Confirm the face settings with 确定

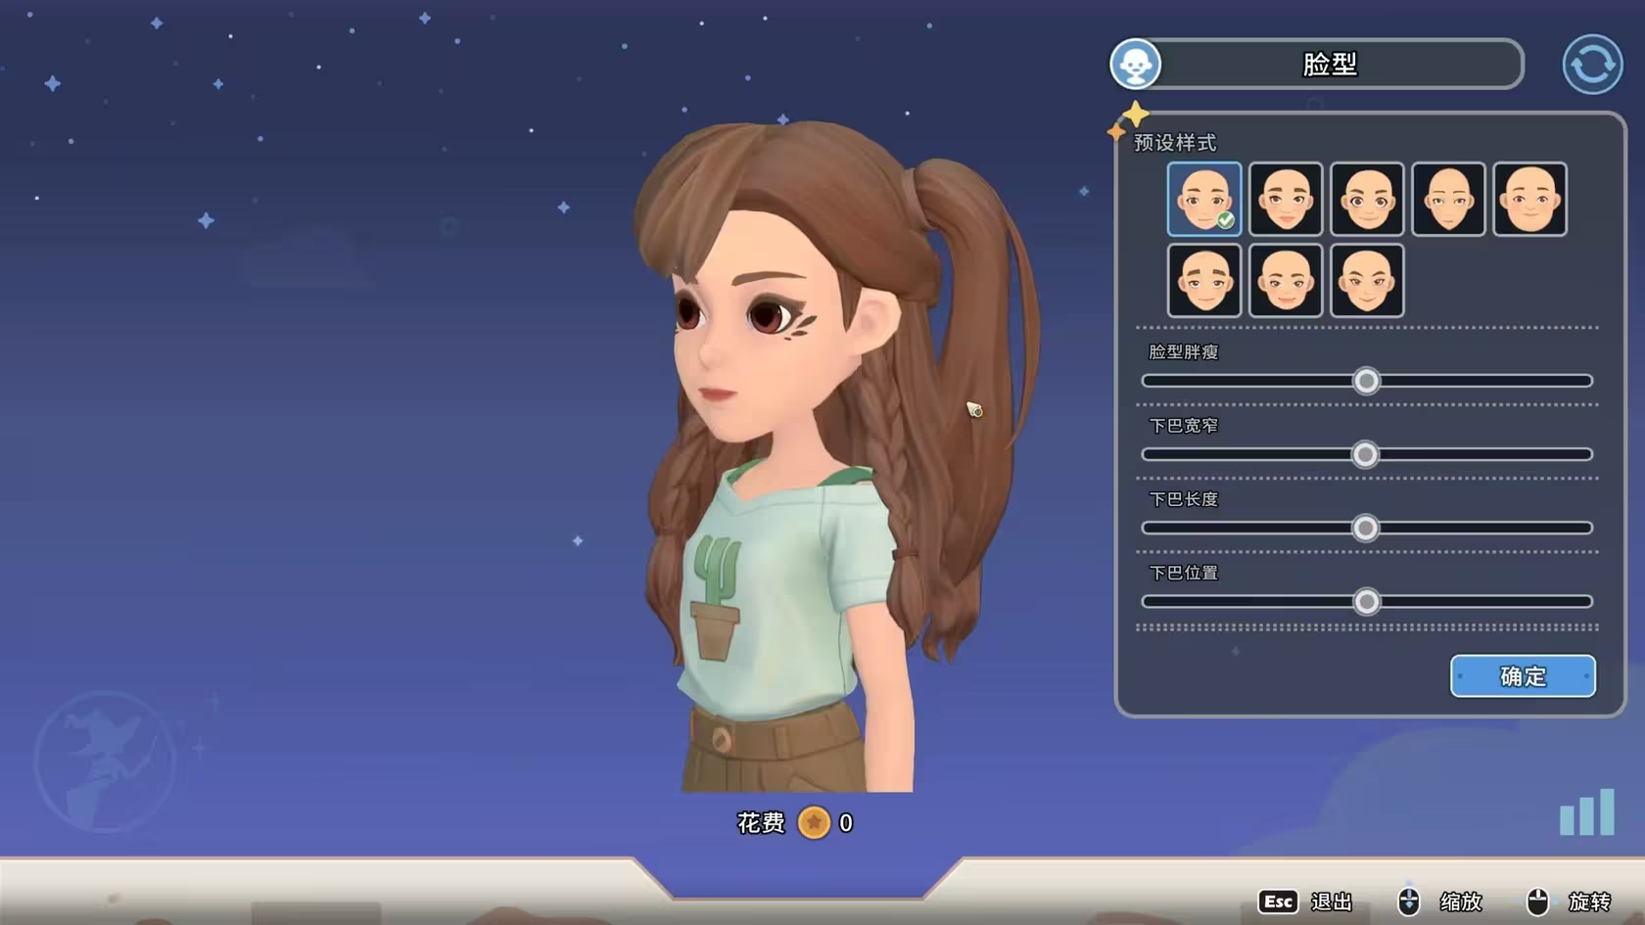(1523, 676)
